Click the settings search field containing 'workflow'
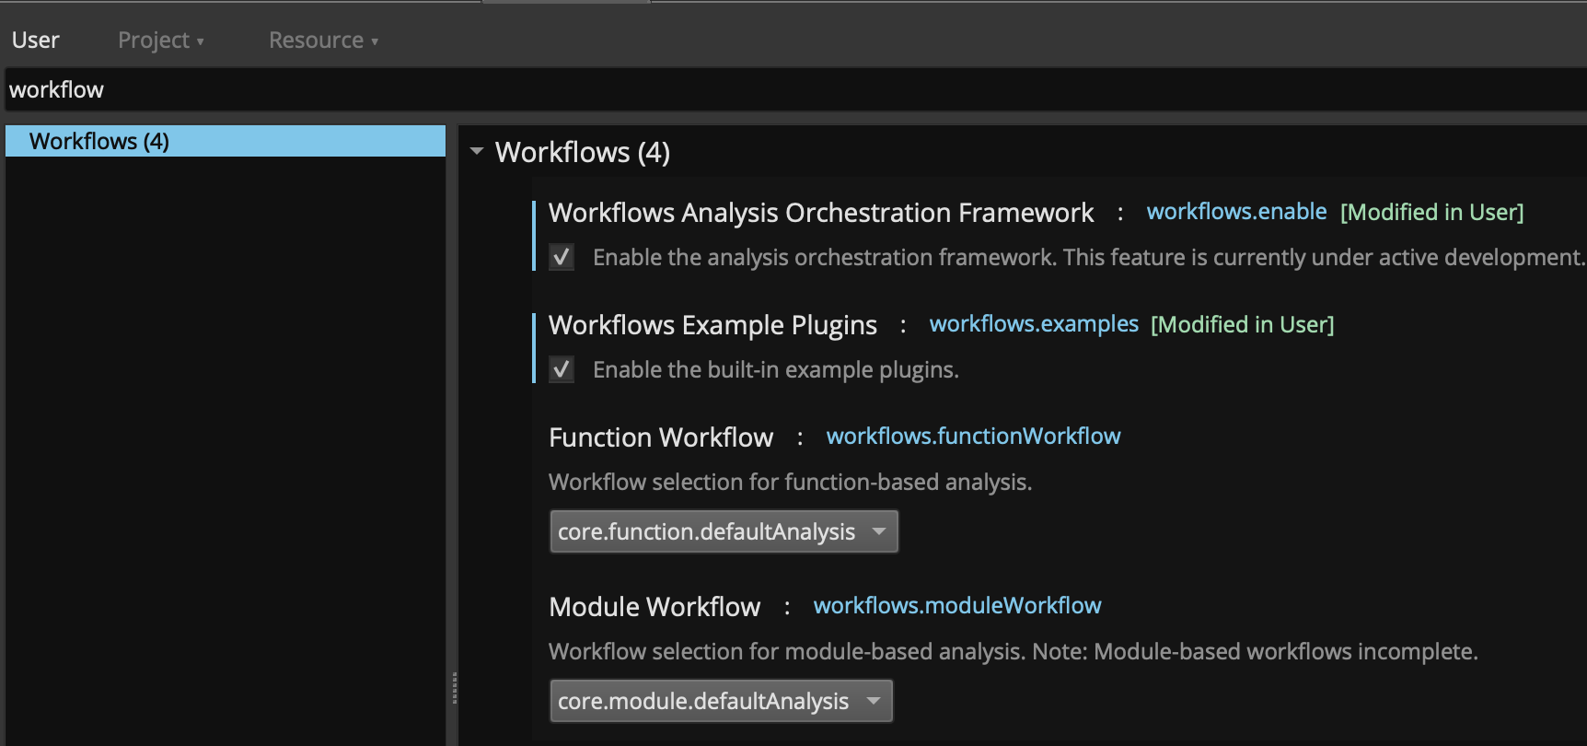This screenshot has height=746, width=1587. pos(796,89)
